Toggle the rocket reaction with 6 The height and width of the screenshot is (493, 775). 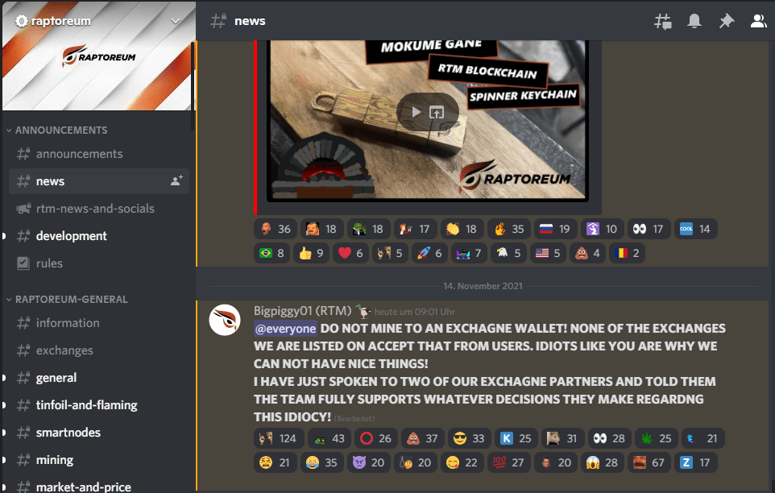point(430,253)
